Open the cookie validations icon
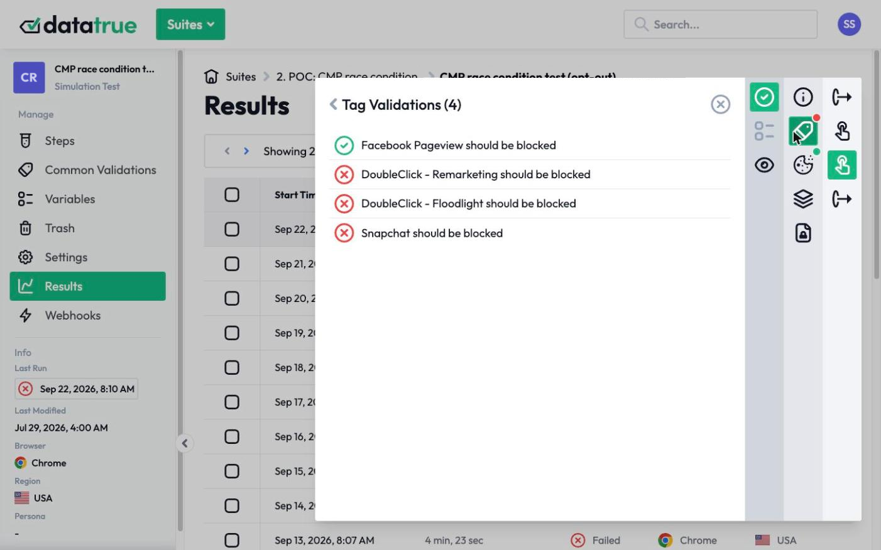 (803, 165)
